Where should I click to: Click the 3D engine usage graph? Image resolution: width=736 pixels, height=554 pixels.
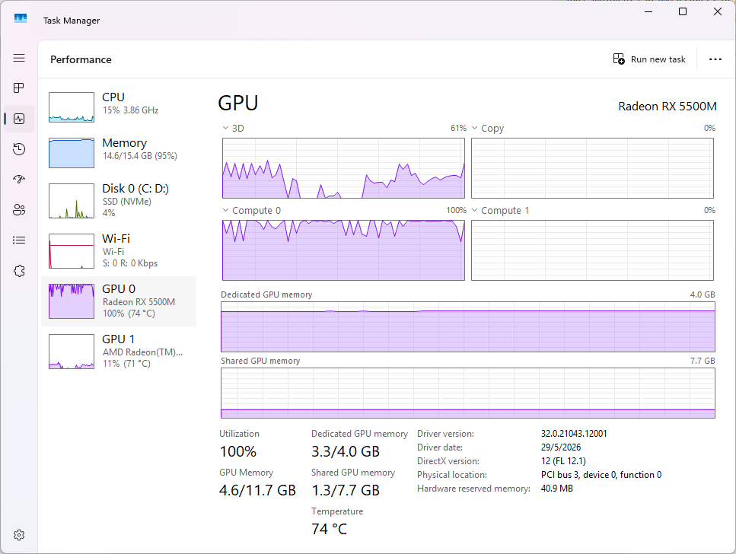pos(343,168)
